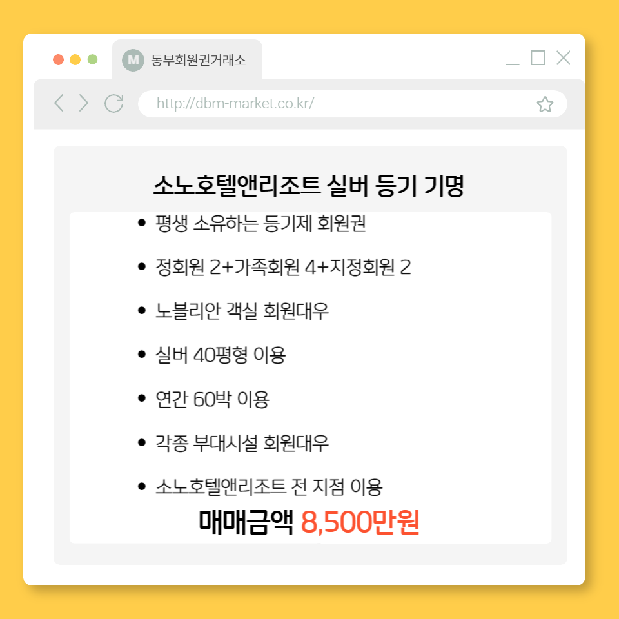Click the browser forward arrow

pos(83,103)
